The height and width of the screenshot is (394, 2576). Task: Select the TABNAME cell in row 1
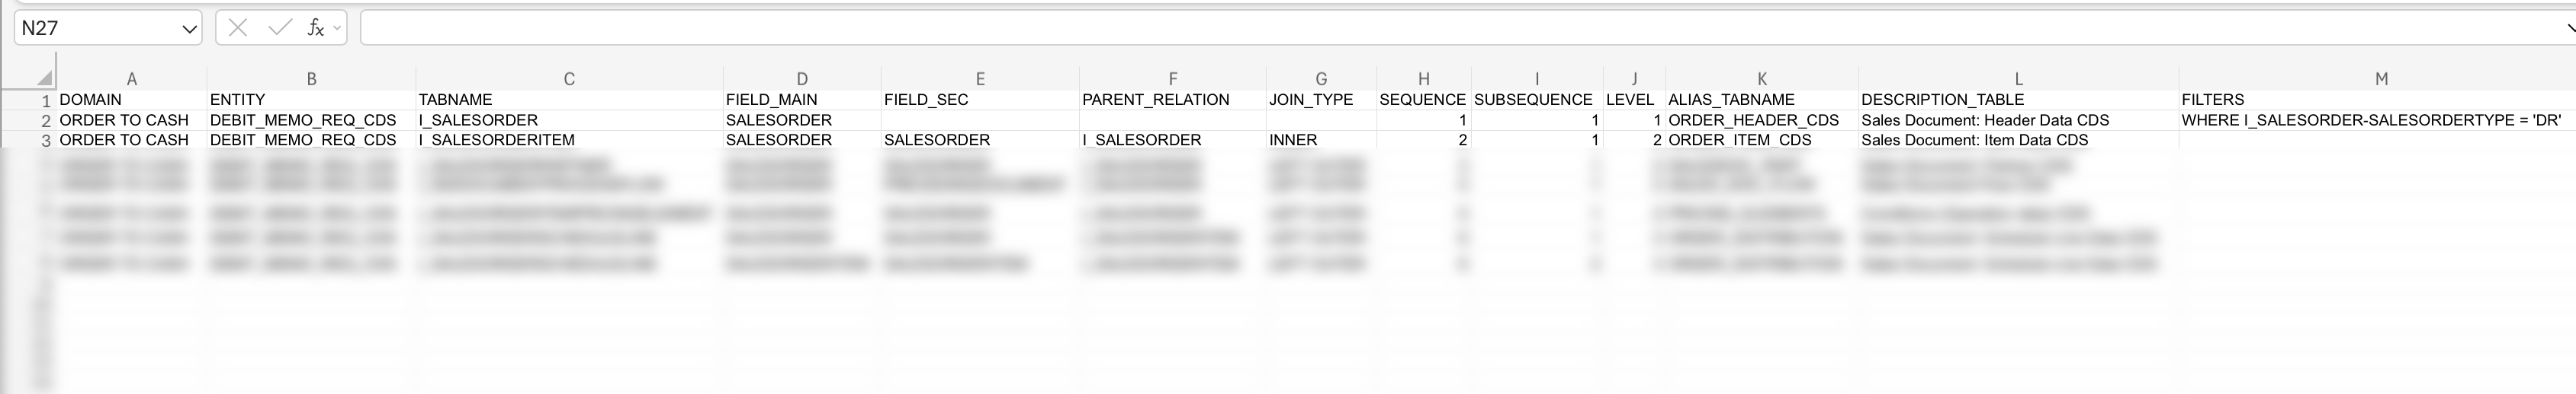tap(455, 100)
